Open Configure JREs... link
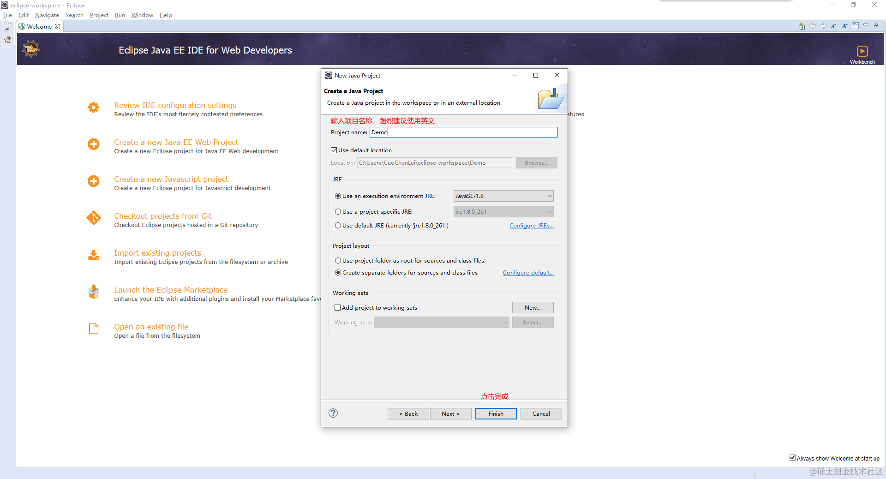Screen dimensions: 886x479 (531, 225)
